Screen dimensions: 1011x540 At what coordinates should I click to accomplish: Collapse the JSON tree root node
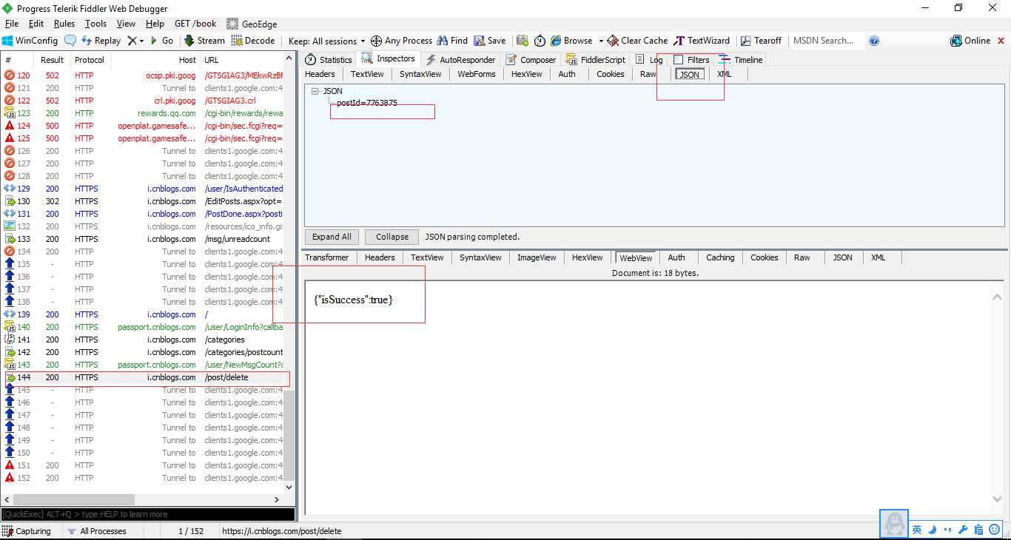click(x=315, y=92)
